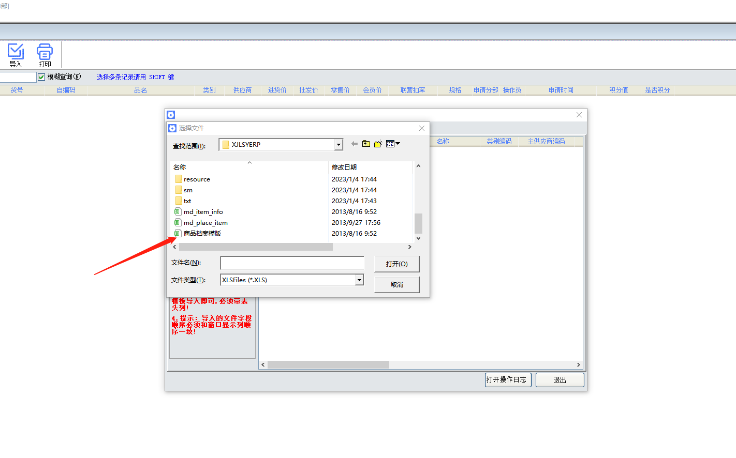Click the 文件名 input field
This screenshot has width=736, height=458.
292,263
